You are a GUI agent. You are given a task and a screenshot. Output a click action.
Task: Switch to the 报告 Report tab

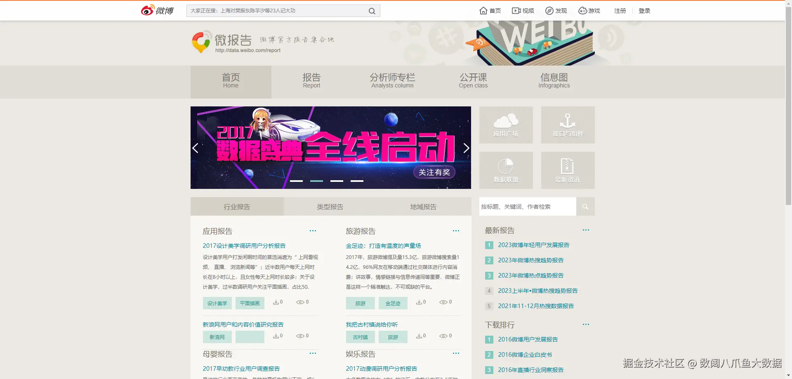(x=311, y=82)
